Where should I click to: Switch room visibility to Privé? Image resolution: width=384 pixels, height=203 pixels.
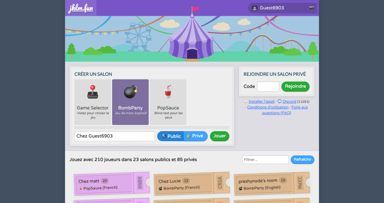coord(195,136)
